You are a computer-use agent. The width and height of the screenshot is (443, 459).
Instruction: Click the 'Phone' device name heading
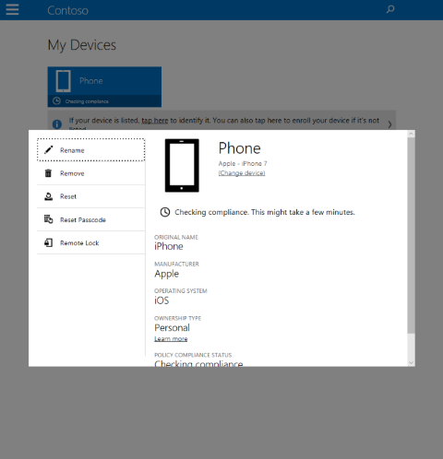[240, 148]
